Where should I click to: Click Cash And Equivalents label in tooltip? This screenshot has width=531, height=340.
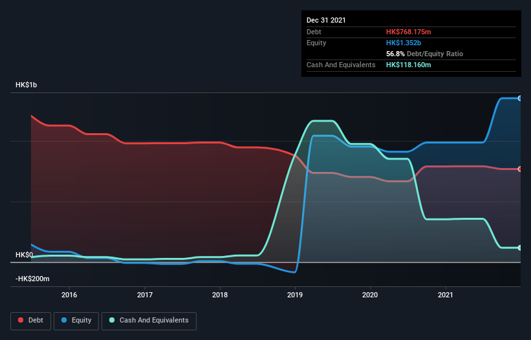[x=341, y=65]
